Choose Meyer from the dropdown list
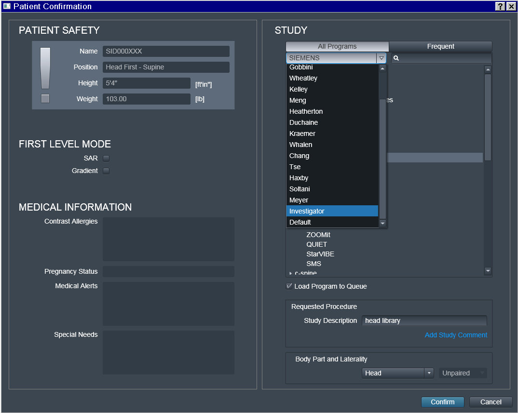The height and width of the screenshot is (413, 518). [x=332, y=200]
